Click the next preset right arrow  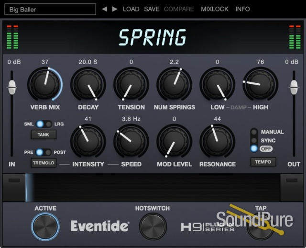tap(114, 9)
